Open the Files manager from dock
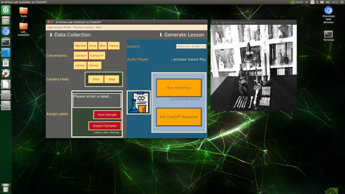Image resolution: width=345 pixels, height=194 pixels. click(x=6, y=21)
